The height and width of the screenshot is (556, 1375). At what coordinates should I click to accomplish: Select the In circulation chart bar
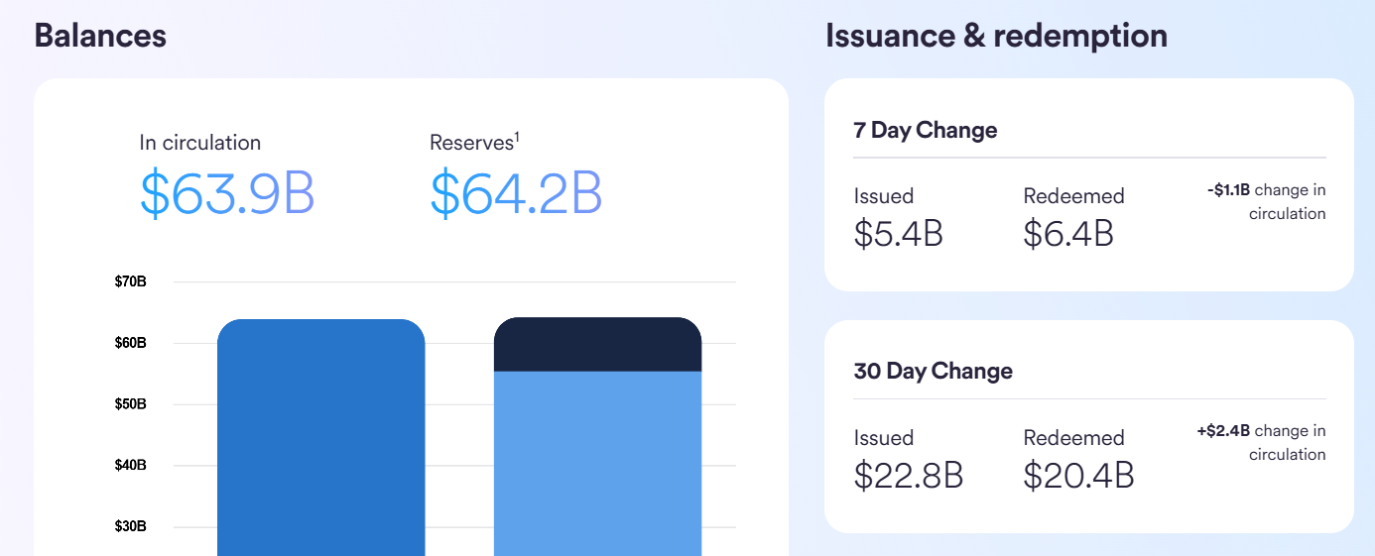tap(320, 436)
